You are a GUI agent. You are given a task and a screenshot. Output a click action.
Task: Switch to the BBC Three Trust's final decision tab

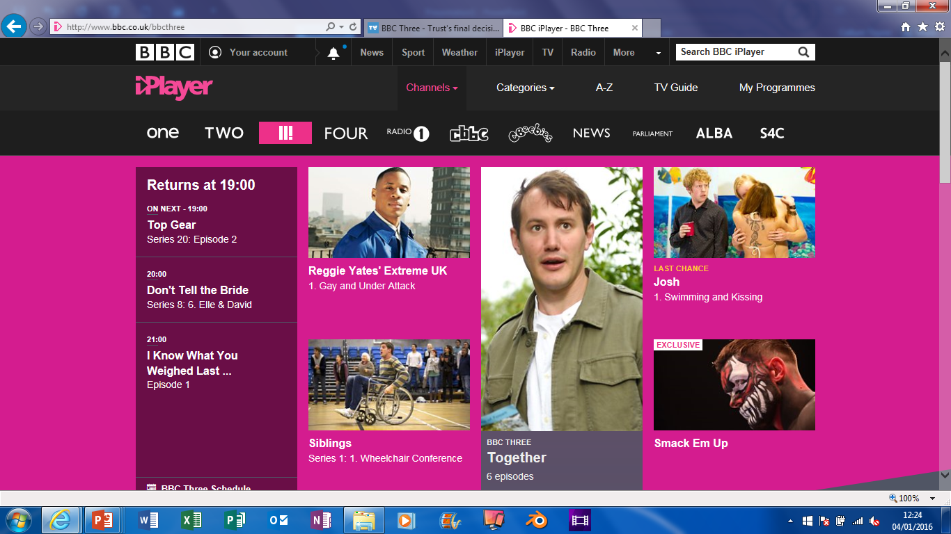[x=433, y=29]
